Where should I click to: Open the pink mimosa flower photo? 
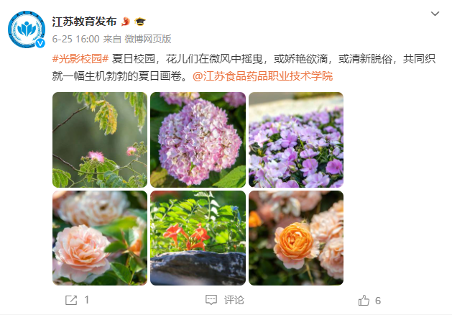click(x=100, y=140)
